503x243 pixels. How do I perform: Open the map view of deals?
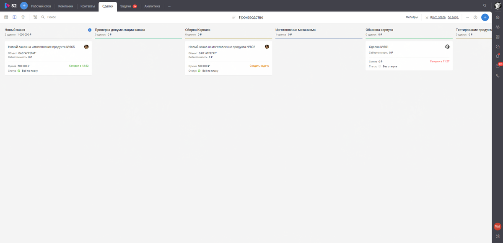(23, 17)
